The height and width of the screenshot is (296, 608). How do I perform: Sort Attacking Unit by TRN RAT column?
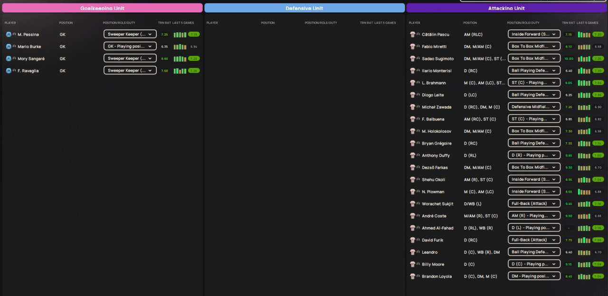click(x=569, y=23)
